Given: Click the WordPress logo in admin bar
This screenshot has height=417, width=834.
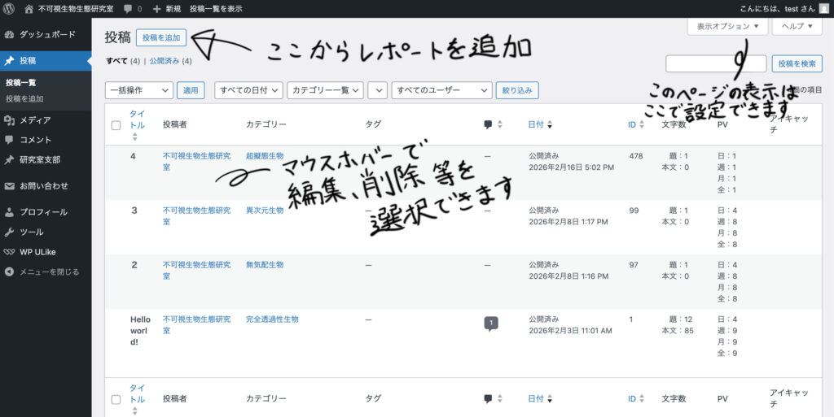Looking at the screenshot, I should [x=9, y=8].
